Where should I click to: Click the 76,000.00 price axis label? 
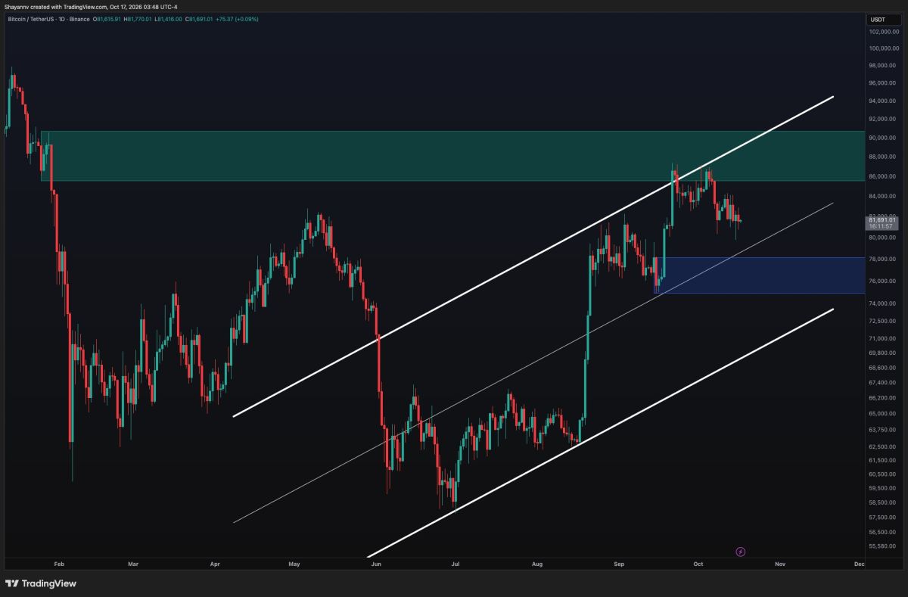(x=883, y=281)
